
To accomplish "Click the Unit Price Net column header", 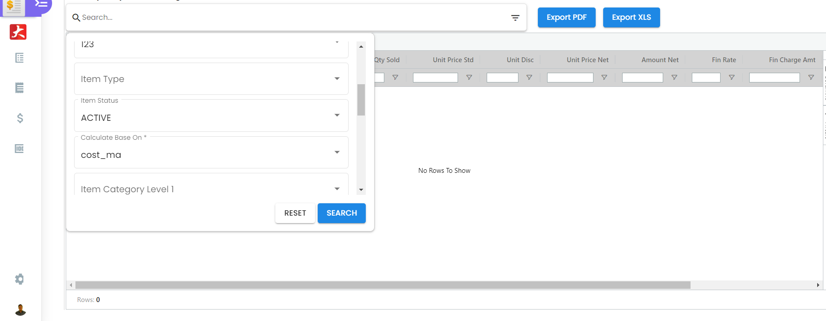I will pyautogui.click(x=587, y=60).
